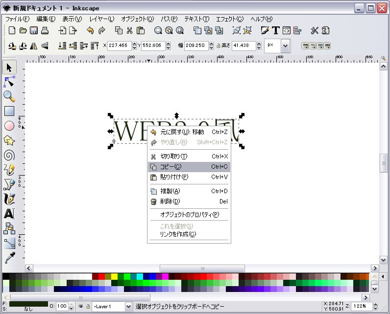This screenshot has height=314, width=390.
Task: Adjust the opacity O: stepper
Action: point(72,307)
